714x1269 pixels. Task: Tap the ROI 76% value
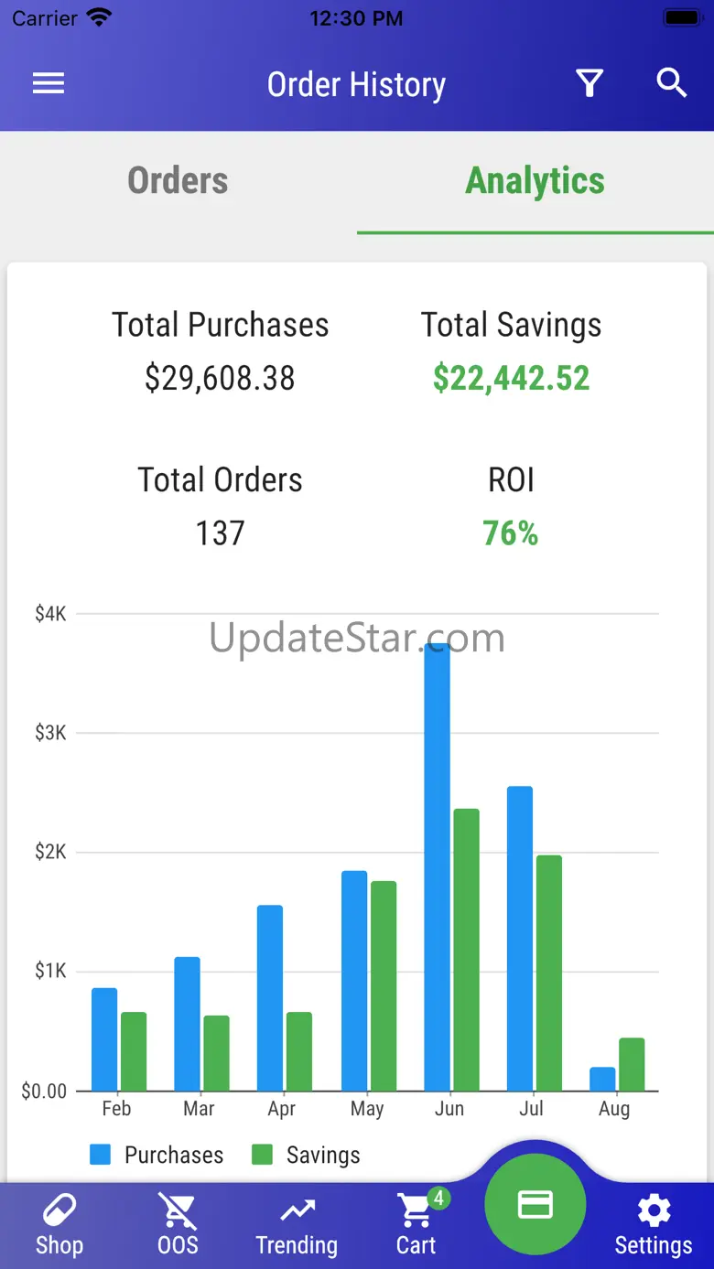point(511,533)
